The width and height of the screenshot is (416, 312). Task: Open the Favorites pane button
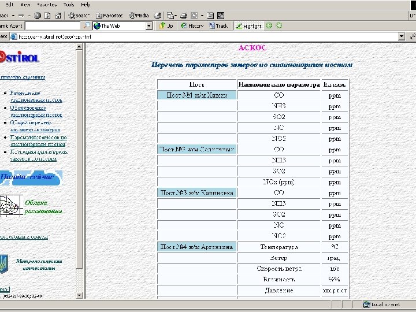(109, 16)
